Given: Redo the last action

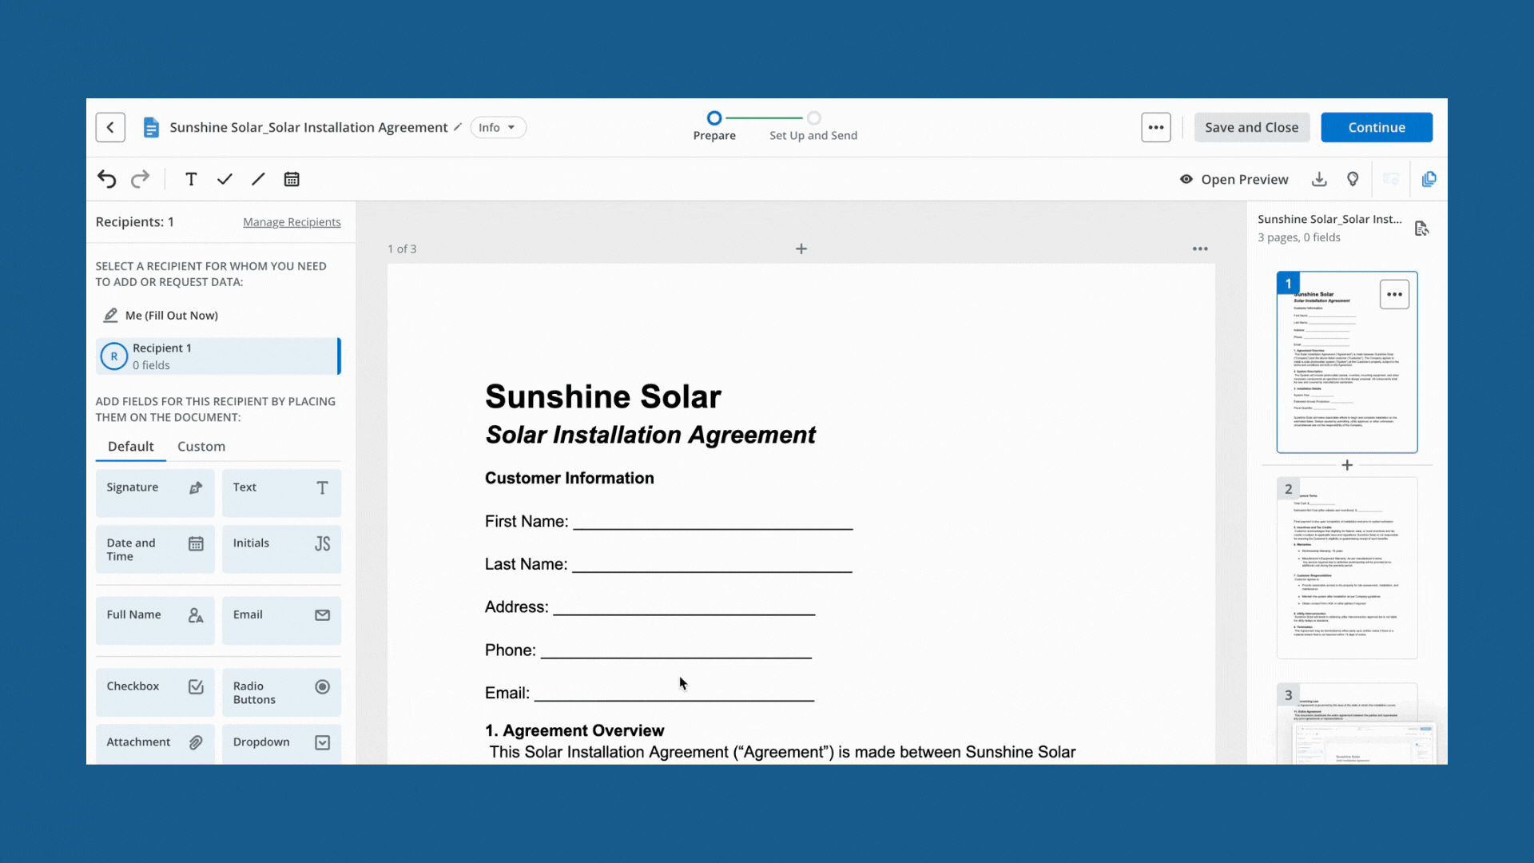Looking at the screenshot, I should (140, 179).
